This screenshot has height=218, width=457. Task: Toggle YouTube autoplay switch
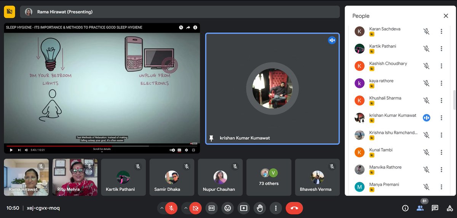(x=173, y=150)
